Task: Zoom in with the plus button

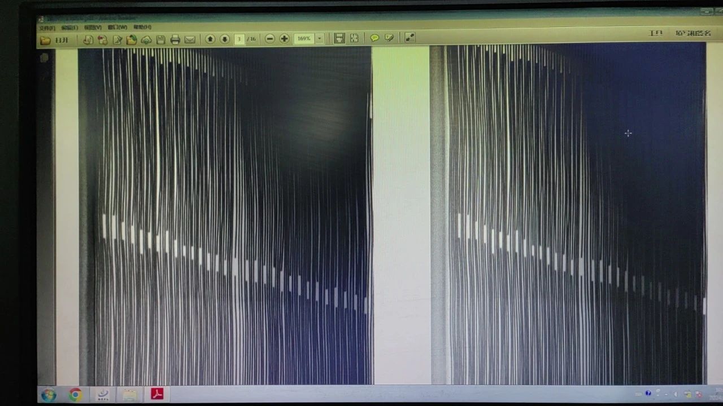Action: pos(284,38)
